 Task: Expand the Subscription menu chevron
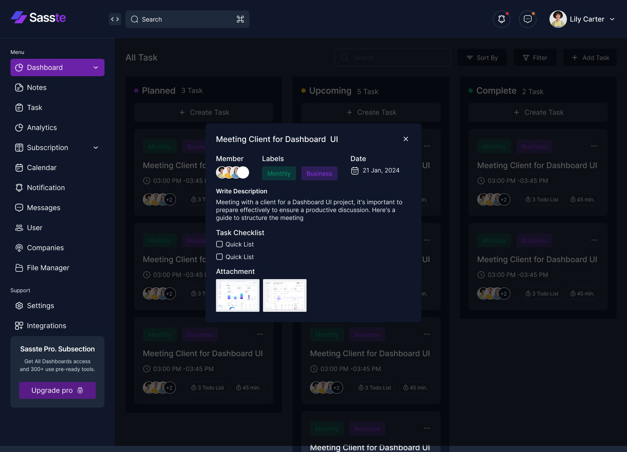[x=95, y=148]
